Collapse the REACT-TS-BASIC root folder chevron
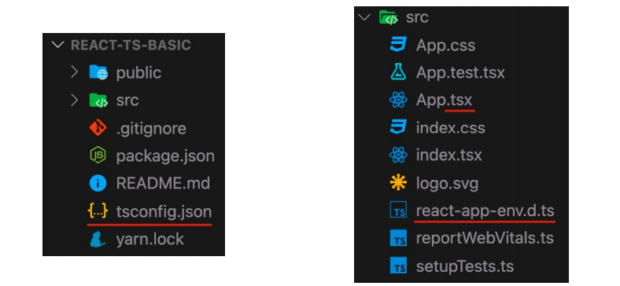This screenshot has width=620, height=286. tap(57, 45)
